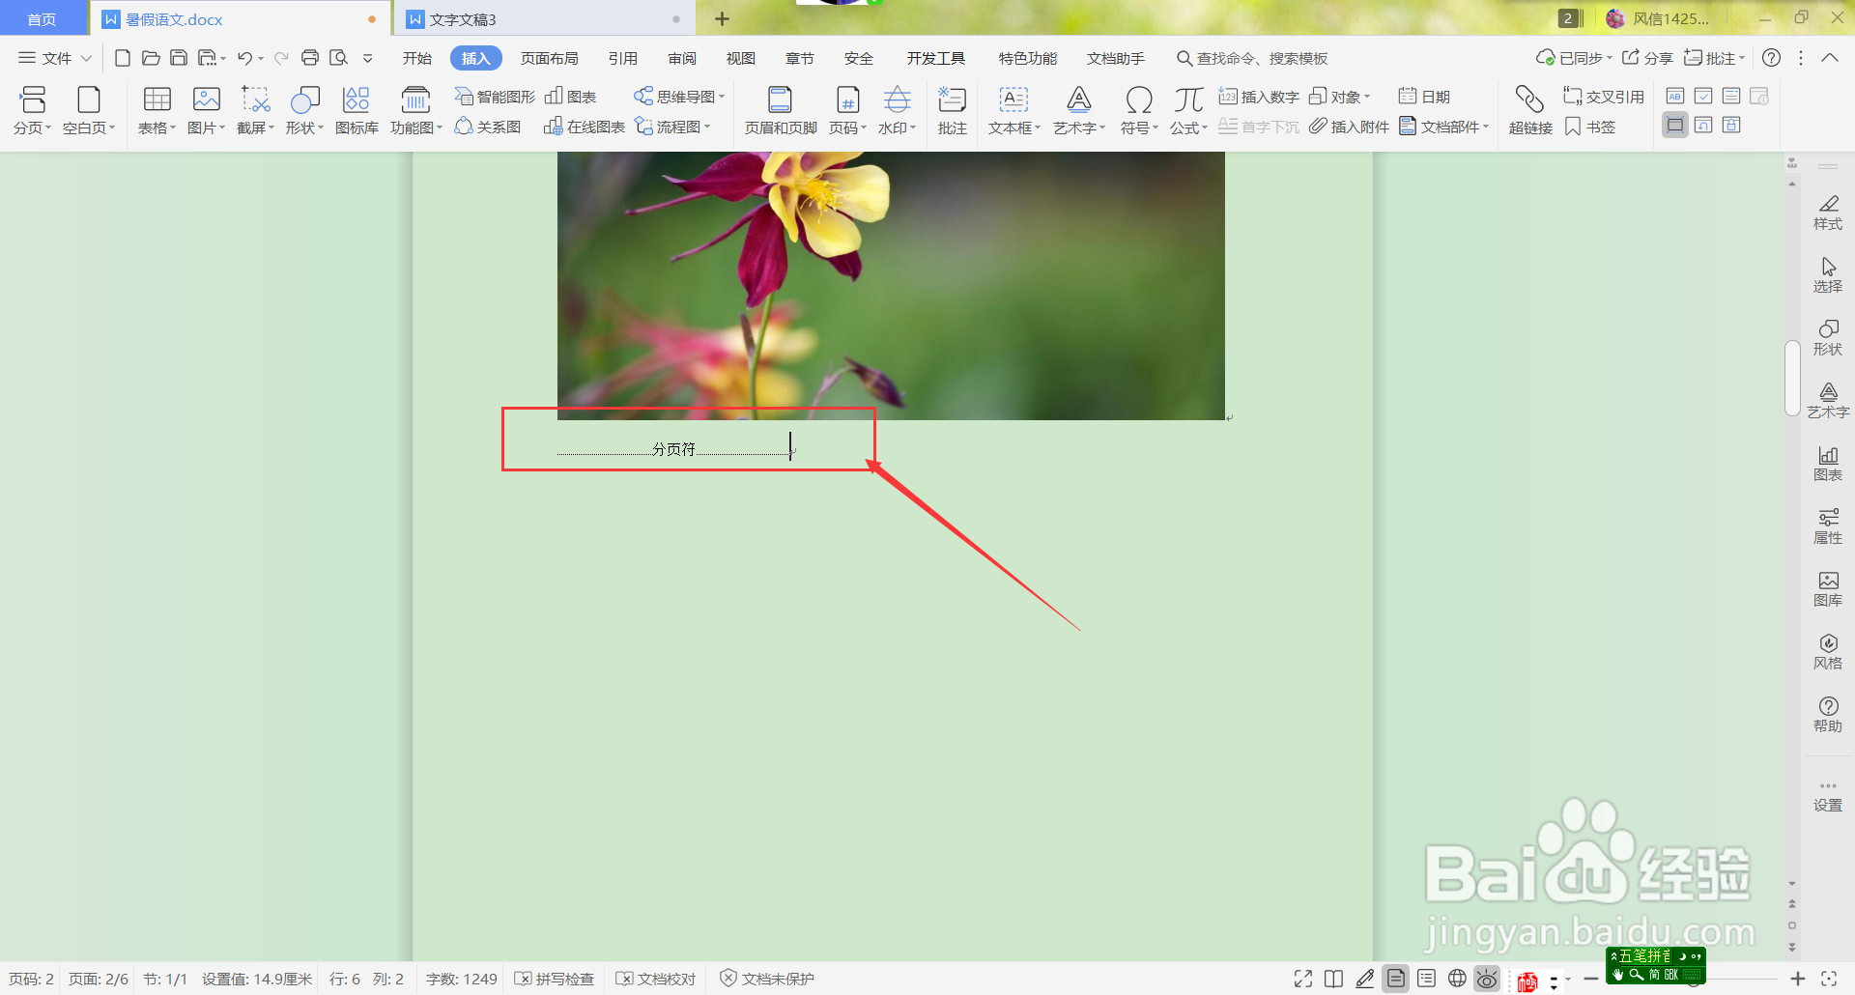Open a new document tab with plus

pos(722,19)
